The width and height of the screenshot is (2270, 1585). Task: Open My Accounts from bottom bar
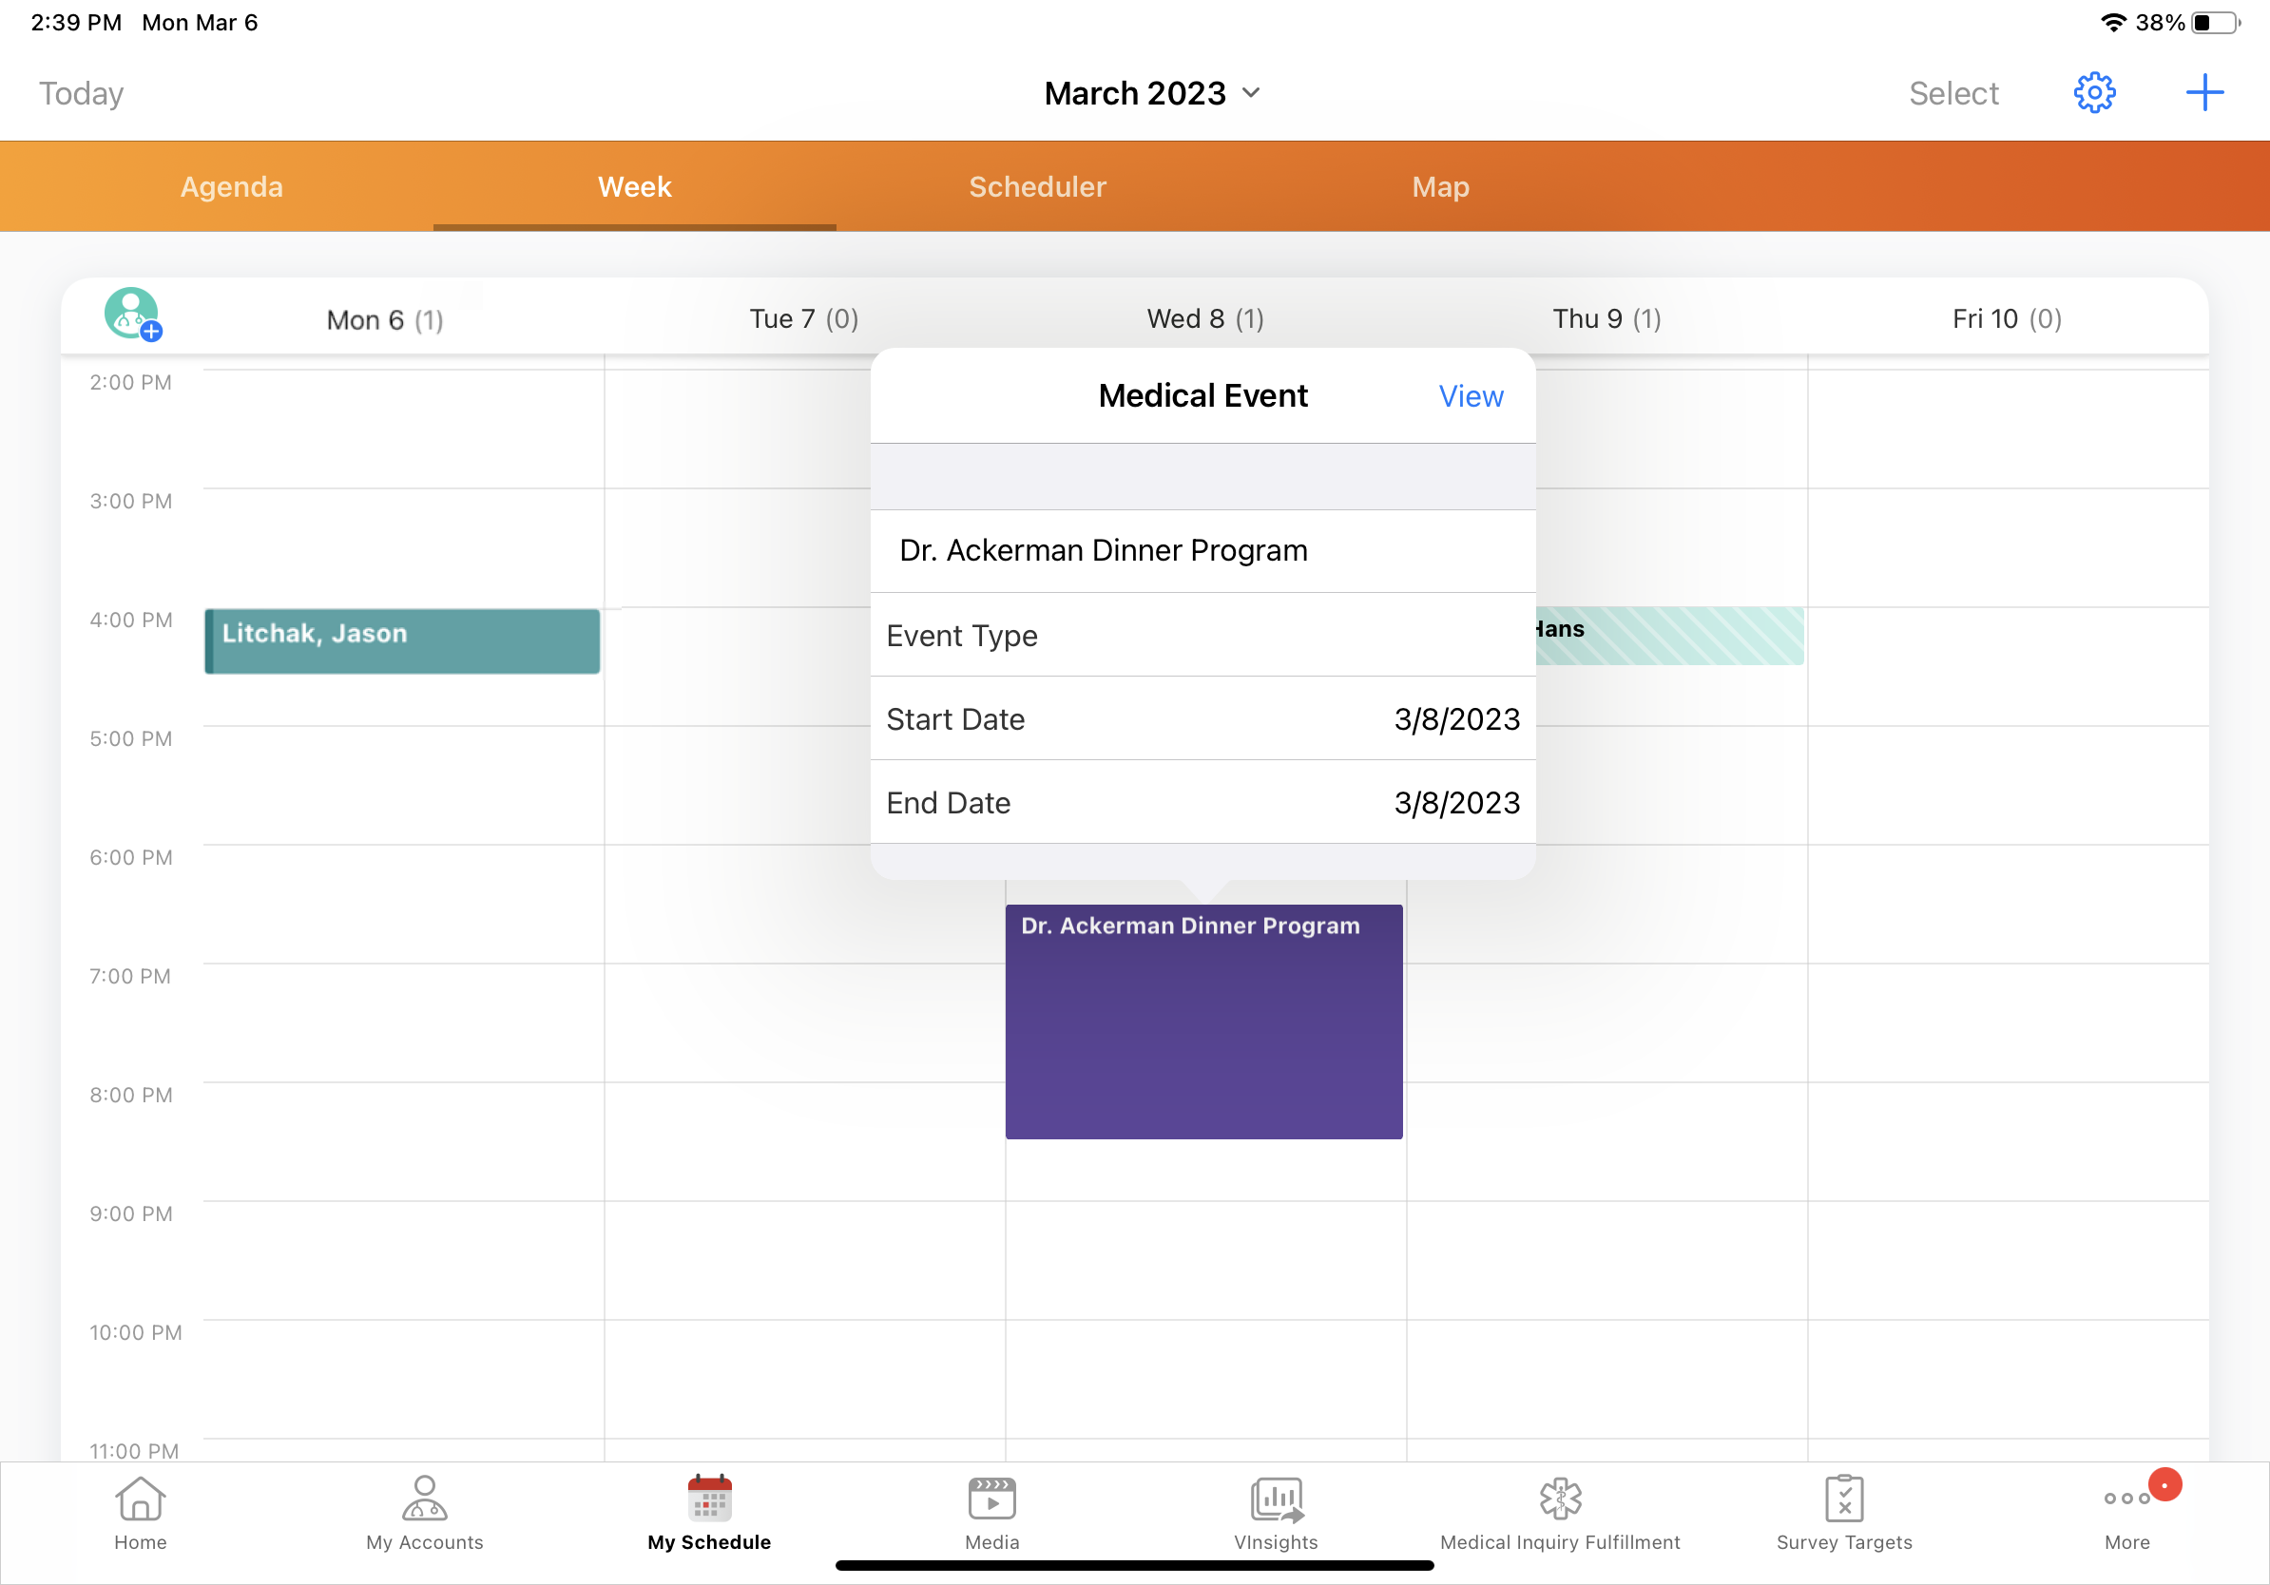pos(424,1512)
